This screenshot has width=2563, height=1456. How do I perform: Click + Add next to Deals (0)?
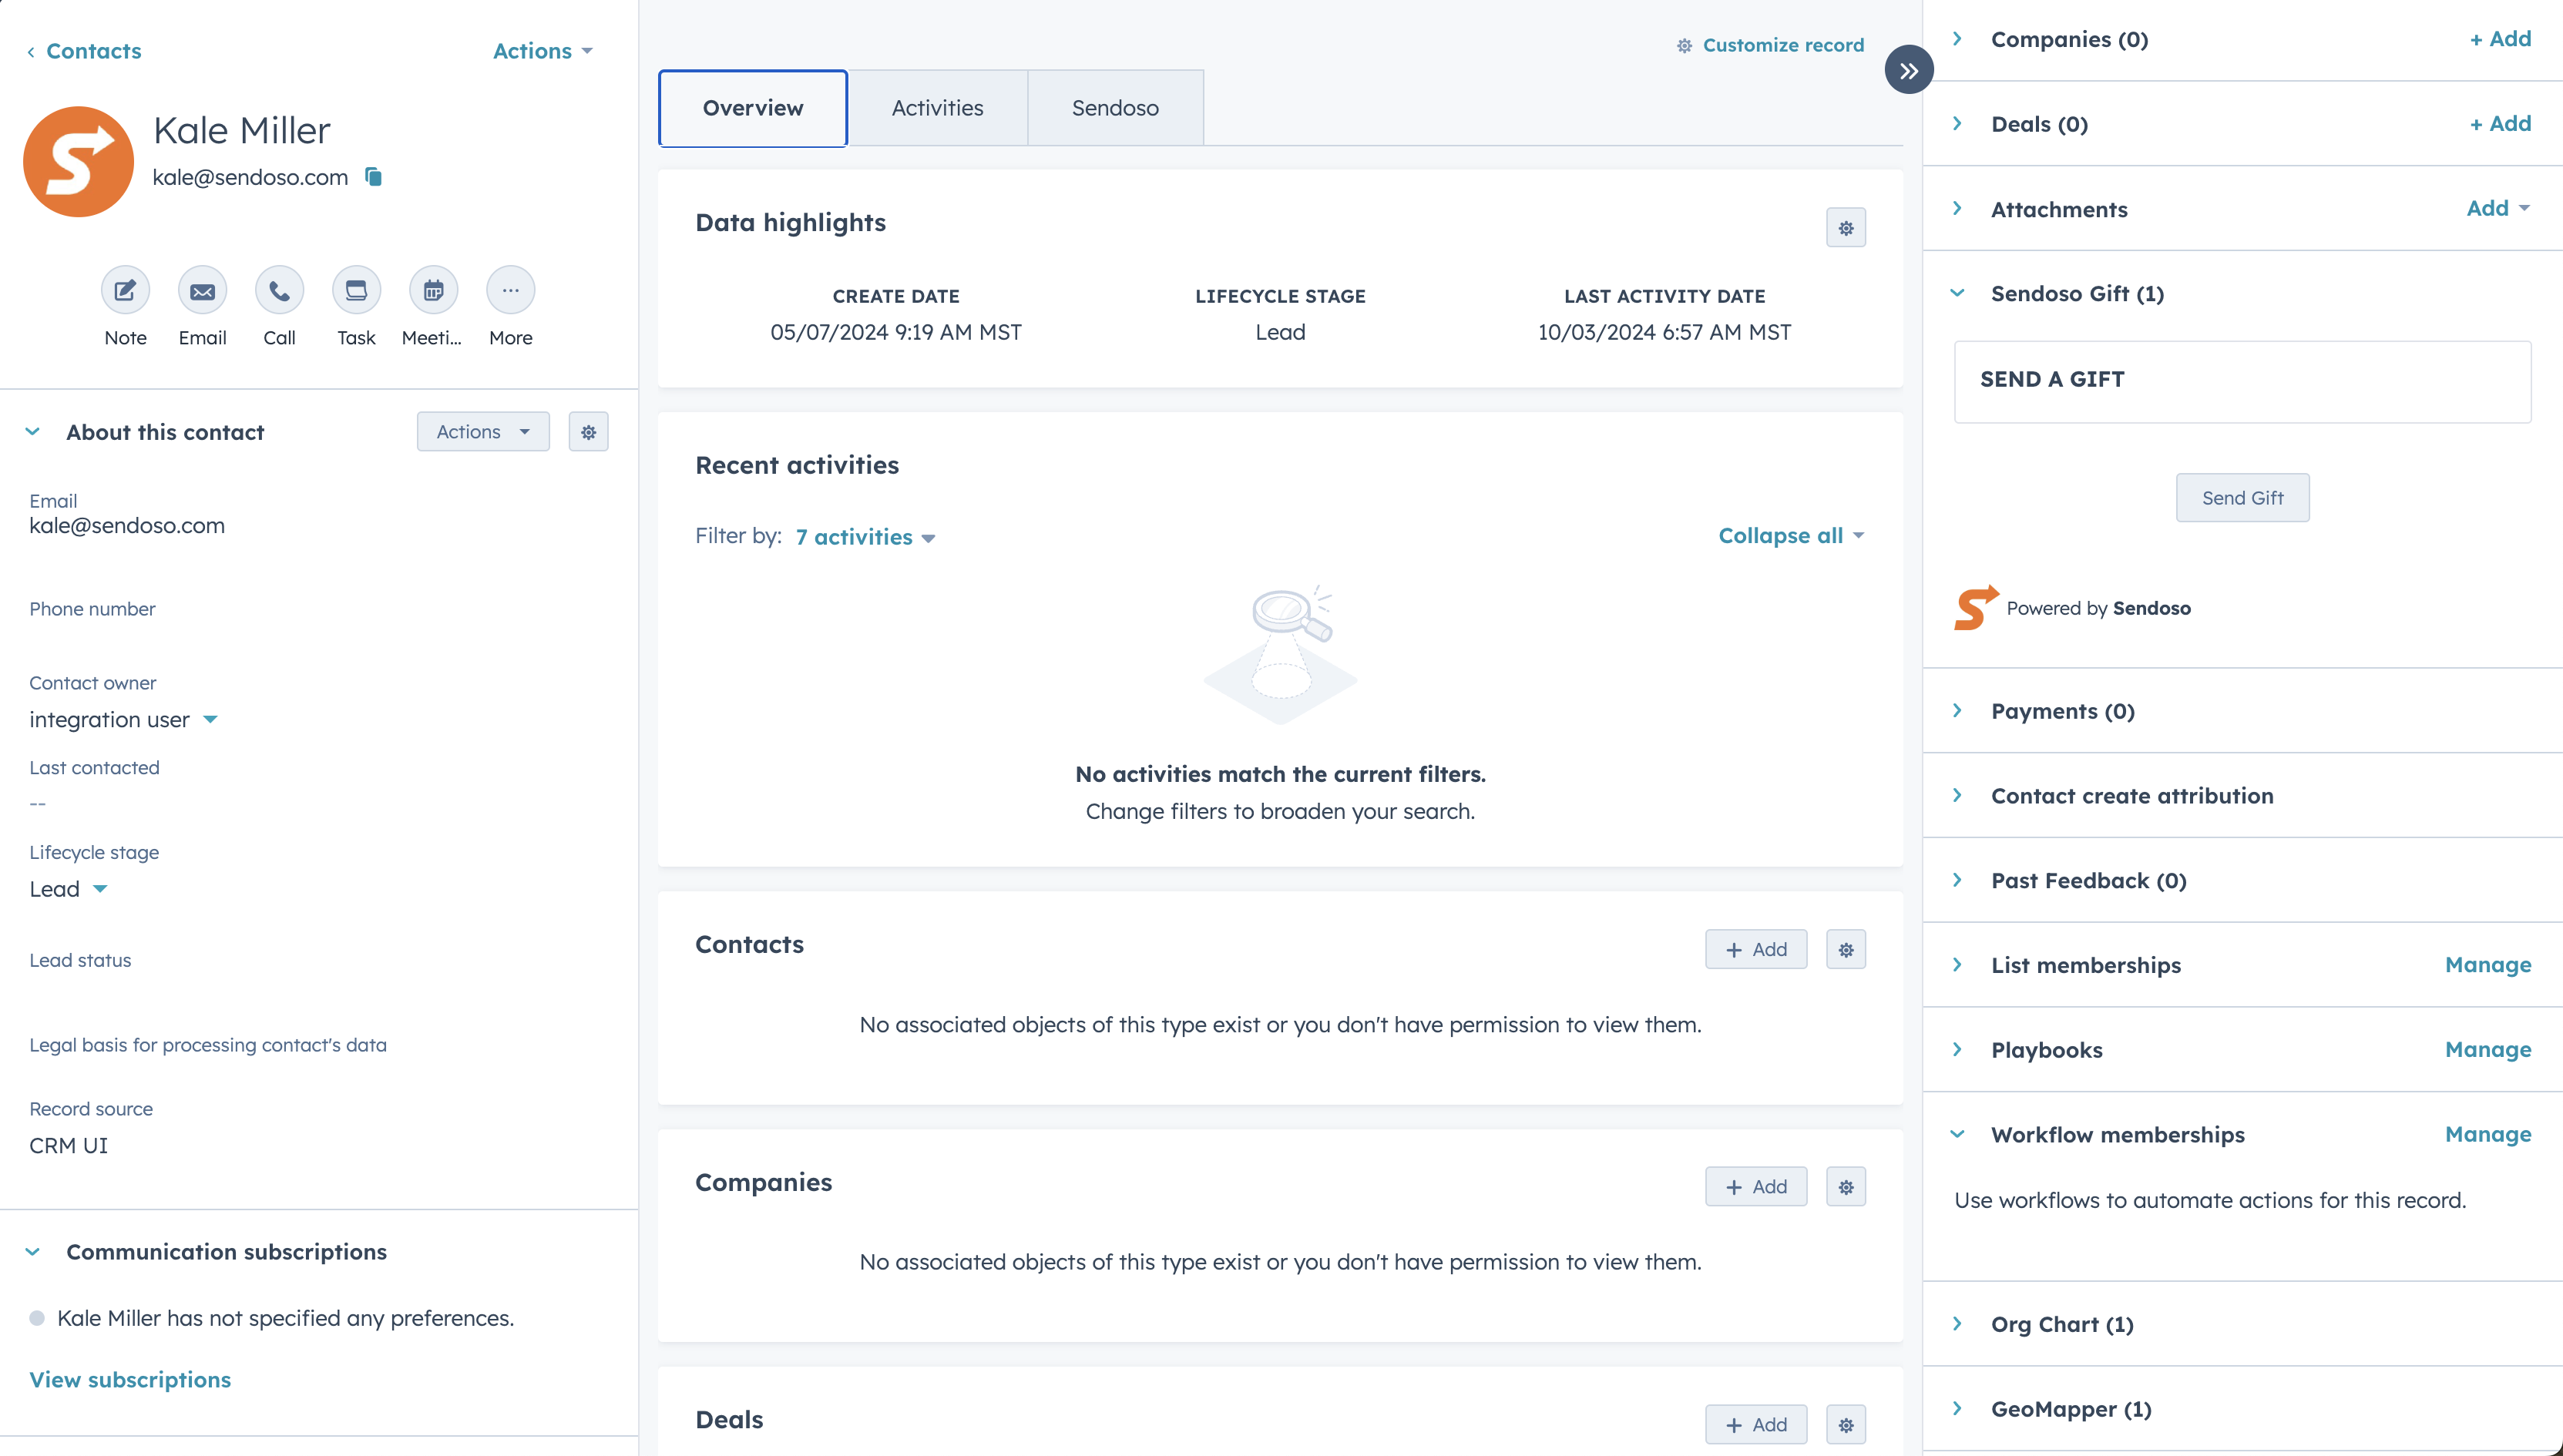click(x=2500, y=124)
